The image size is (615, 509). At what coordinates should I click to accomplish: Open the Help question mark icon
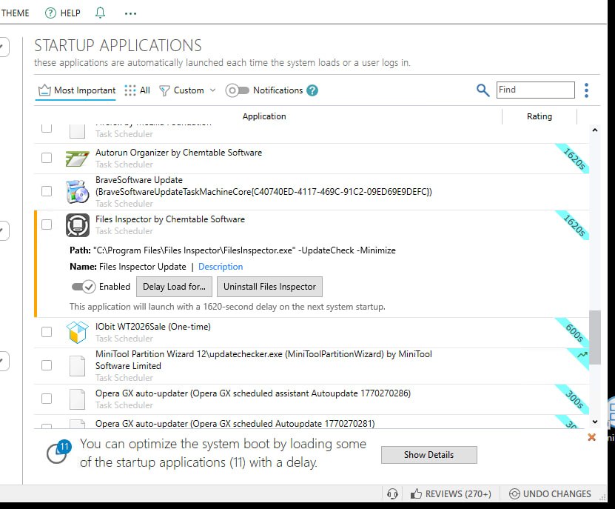(x=50, y=13)
